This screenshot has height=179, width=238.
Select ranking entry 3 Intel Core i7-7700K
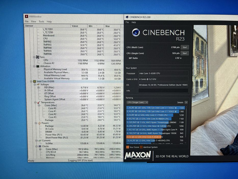(x=155, y=115)
